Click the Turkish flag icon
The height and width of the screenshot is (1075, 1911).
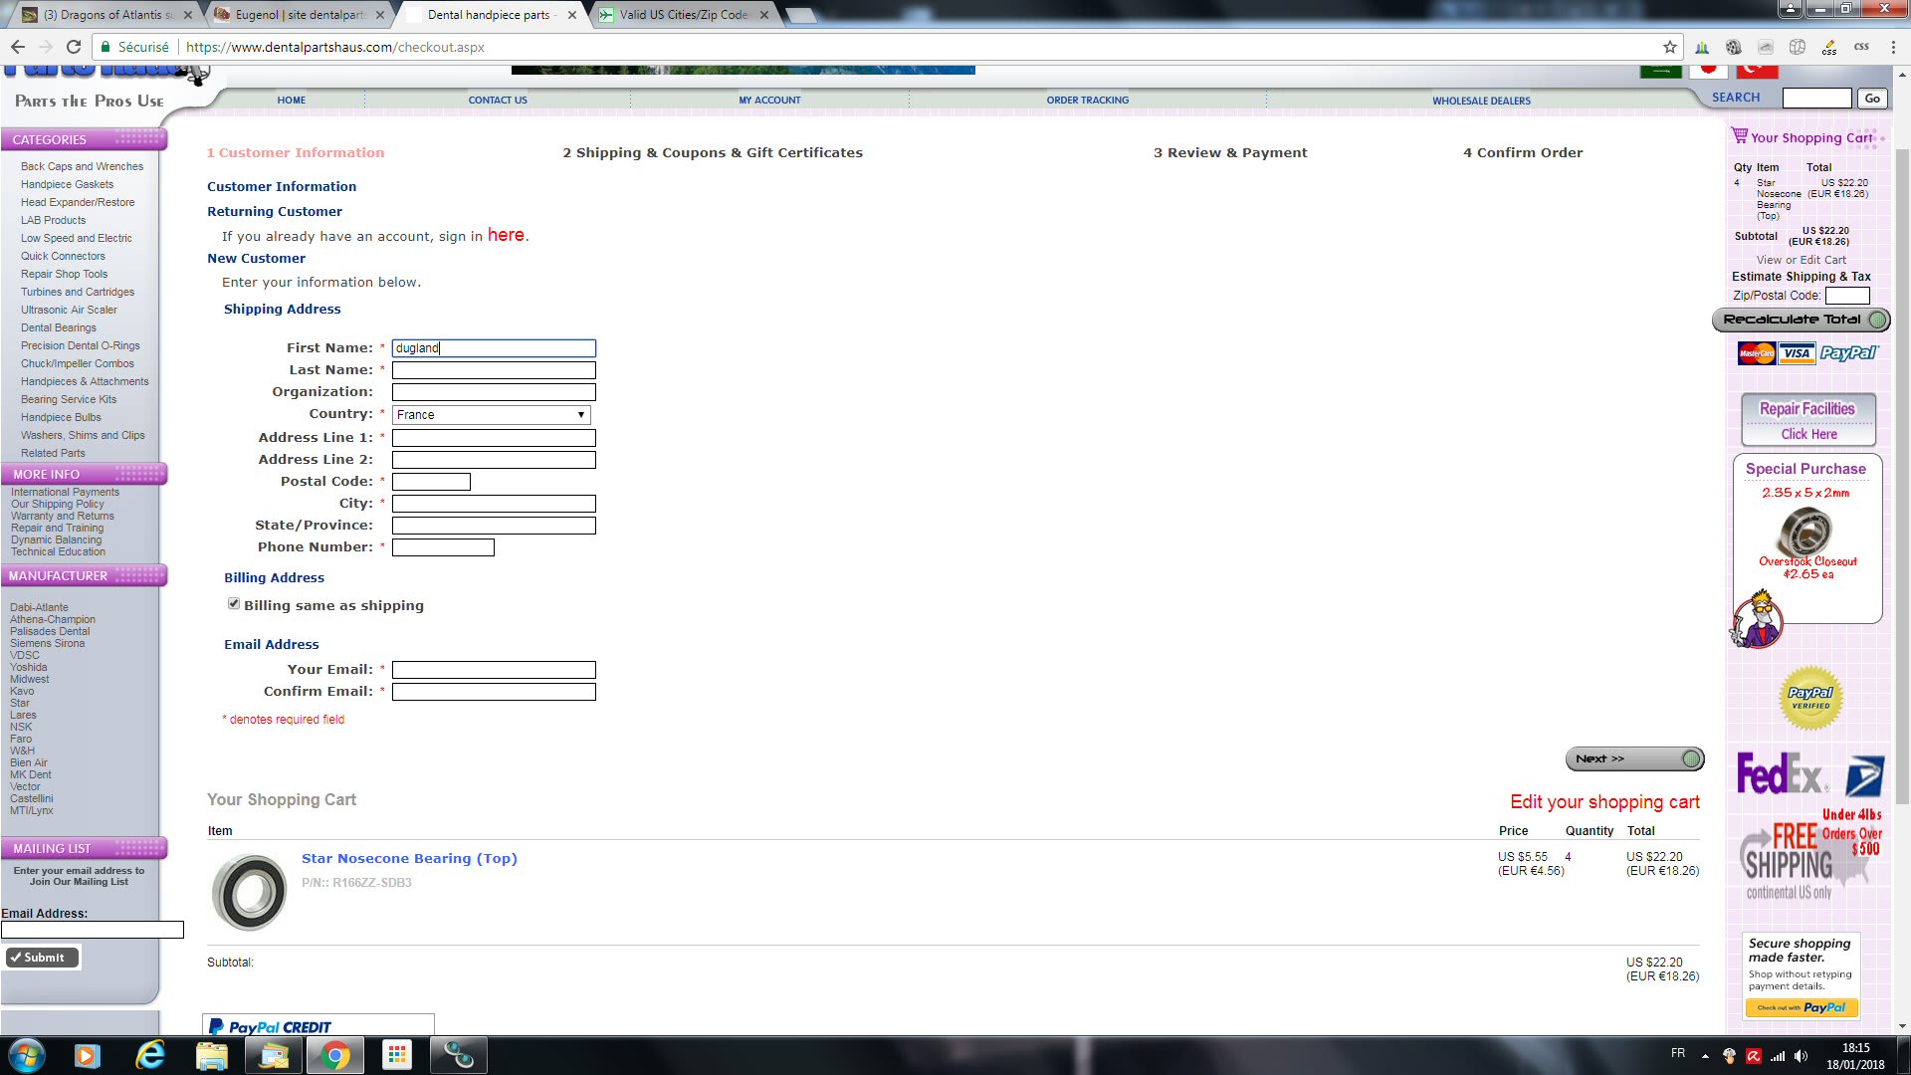coord(1757,70)
